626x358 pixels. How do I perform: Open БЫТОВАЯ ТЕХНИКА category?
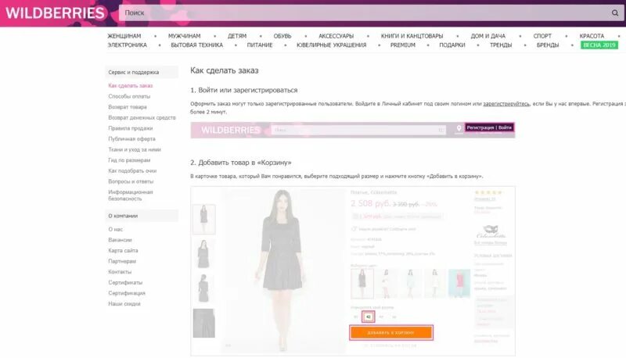click(x=197, y=45)
